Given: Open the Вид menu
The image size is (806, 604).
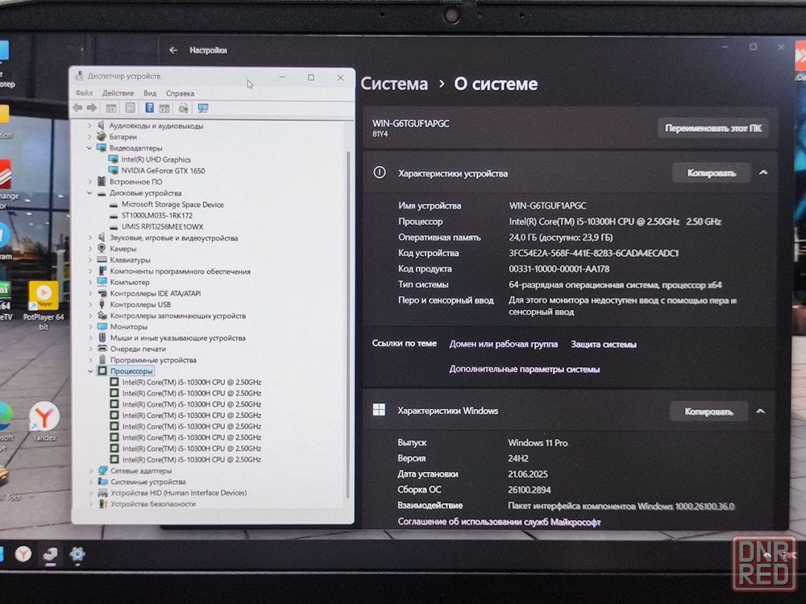Looking at the screenshot, I should pos(150,93).
